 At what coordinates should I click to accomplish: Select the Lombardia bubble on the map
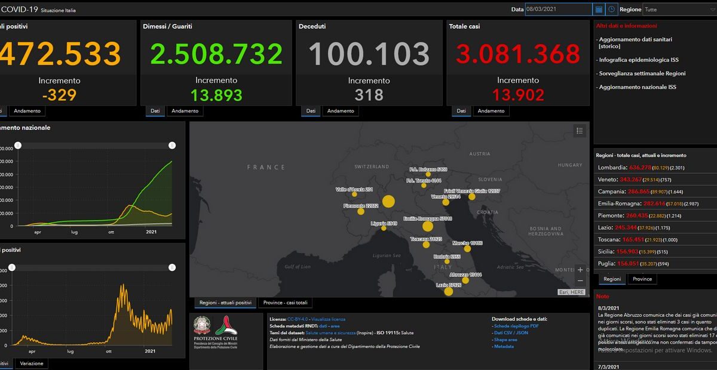(388, 202)
